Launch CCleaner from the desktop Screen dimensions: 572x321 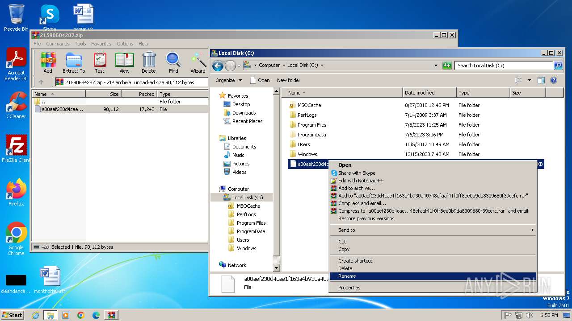16,105
